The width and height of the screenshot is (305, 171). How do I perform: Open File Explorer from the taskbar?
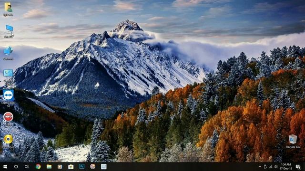[49, 167]
